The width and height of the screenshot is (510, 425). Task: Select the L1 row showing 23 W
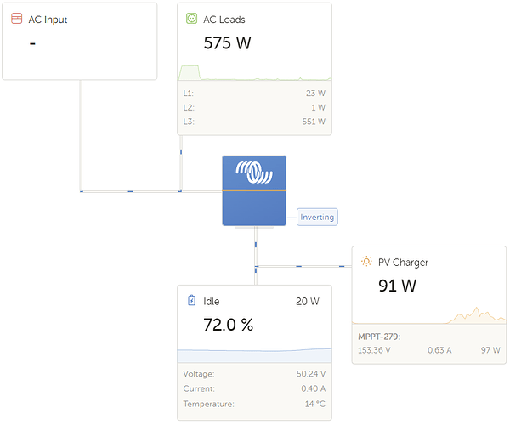[254, 93]
